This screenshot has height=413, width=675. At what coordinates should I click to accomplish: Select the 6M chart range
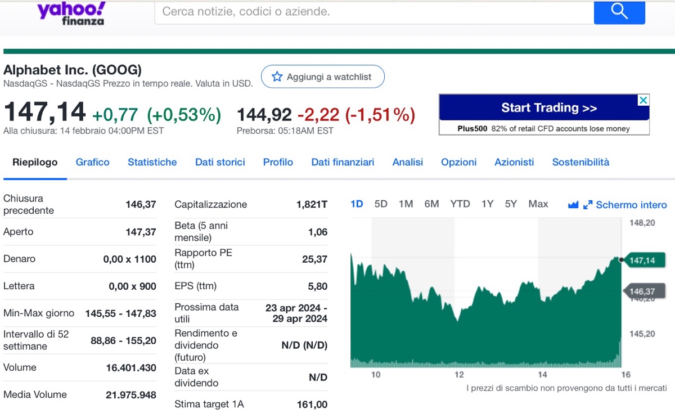point(431,204)
